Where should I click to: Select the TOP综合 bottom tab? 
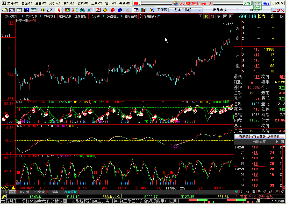coord(39,192)
